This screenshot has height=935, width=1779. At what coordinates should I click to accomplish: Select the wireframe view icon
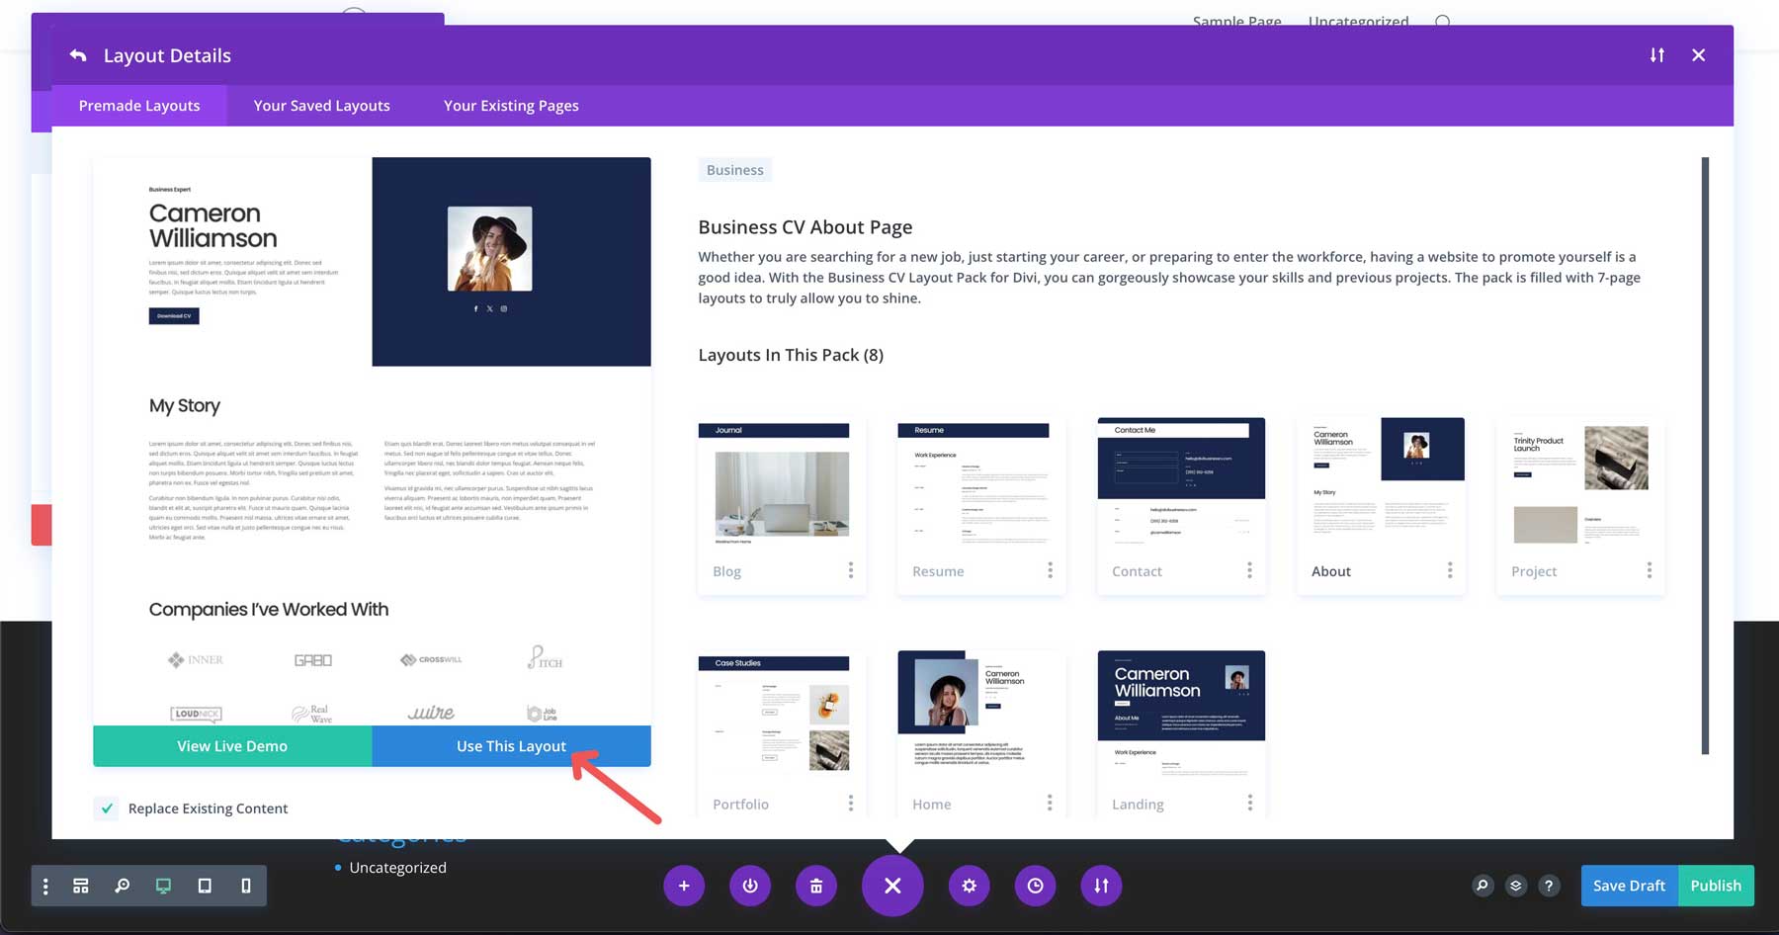click(81, 886)
